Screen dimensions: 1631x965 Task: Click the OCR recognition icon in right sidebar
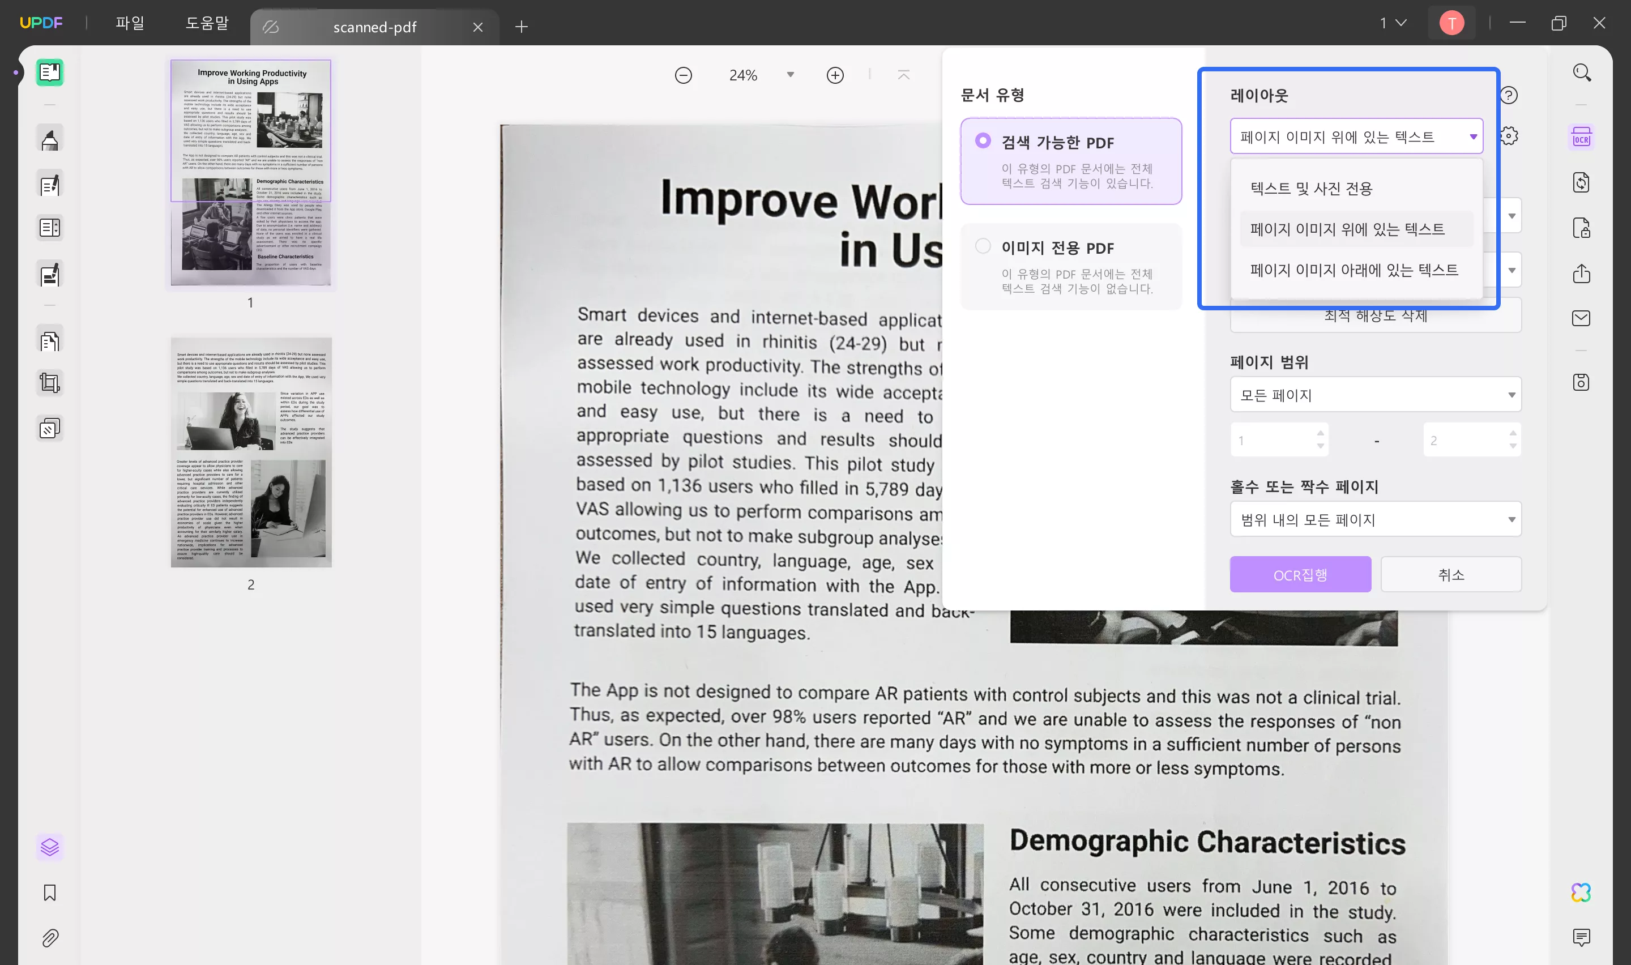[1581, 138]
